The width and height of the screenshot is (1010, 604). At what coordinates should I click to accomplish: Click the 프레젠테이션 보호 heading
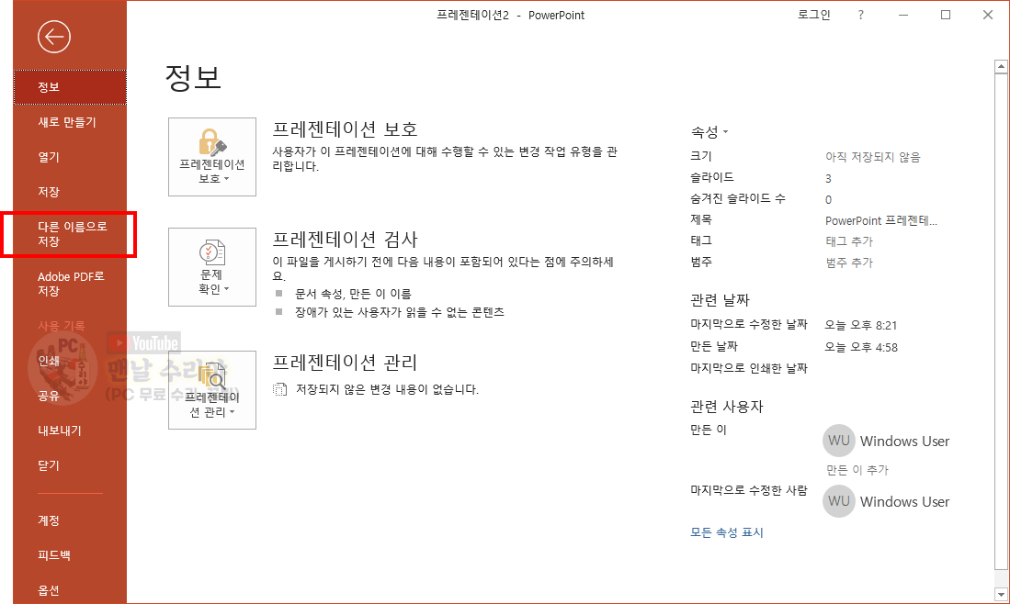pyautogui.click(x=346, y=129)
